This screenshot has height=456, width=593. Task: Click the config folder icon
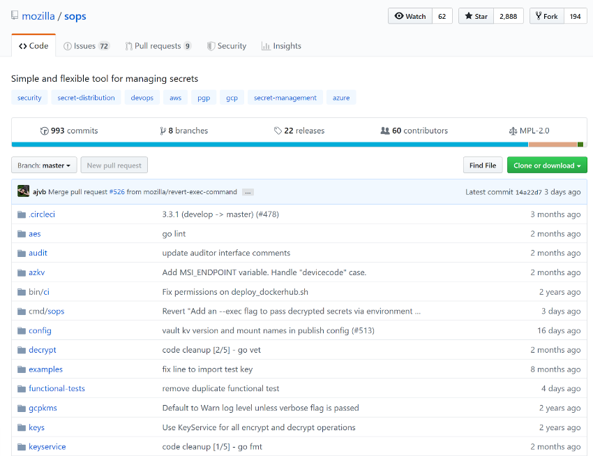tap(22, 331)
